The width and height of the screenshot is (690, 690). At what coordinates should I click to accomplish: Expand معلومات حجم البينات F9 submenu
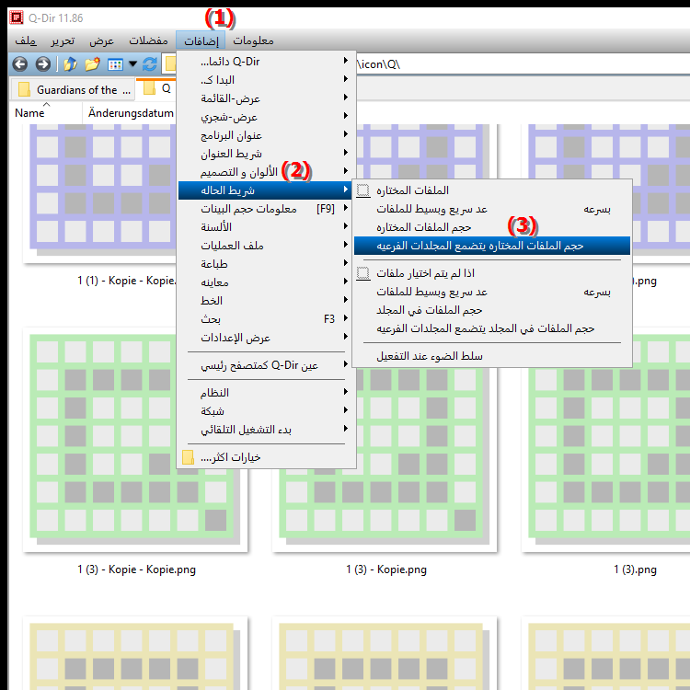(266, 209)
